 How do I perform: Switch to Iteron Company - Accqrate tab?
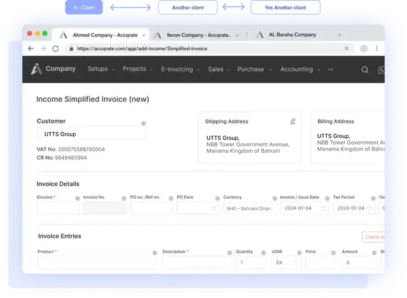pyautogui.click(x=196, y=35)
